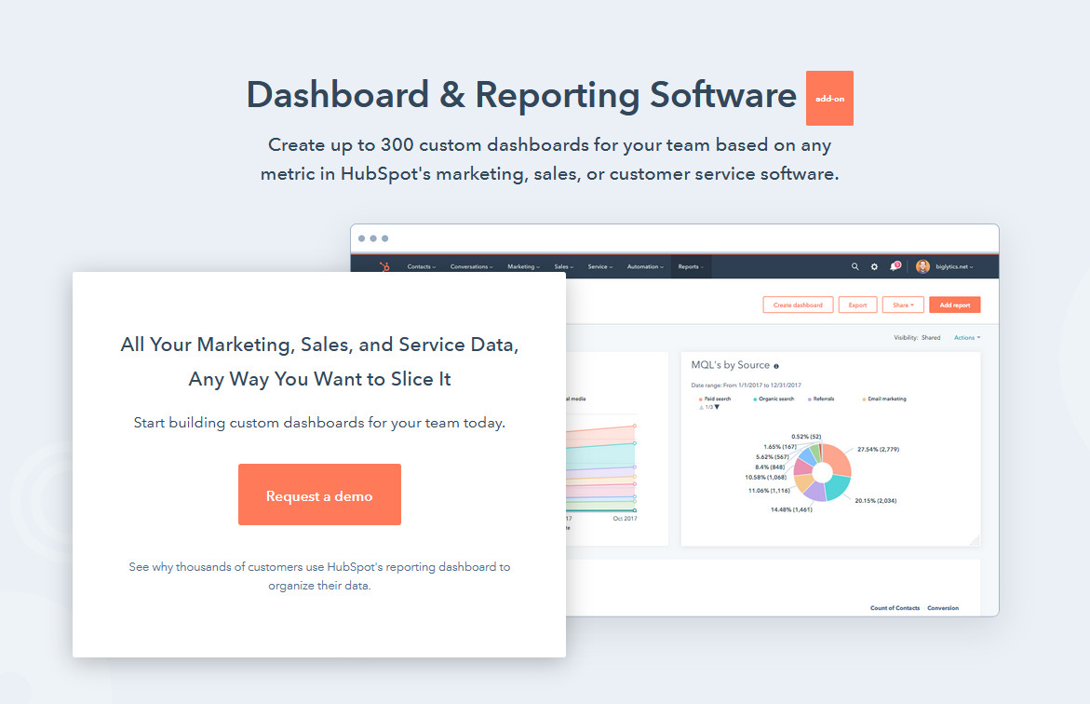Open the Sales menu

(564, 266)
